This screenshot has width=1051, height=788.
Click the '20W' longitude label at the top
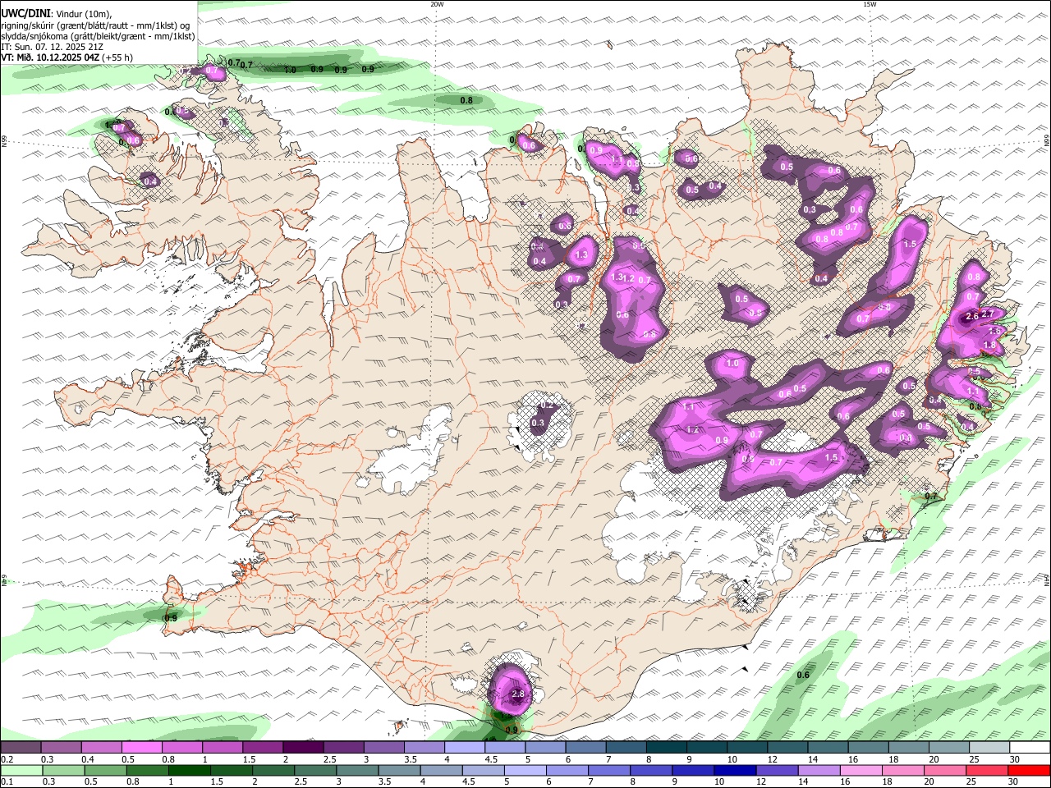[437, 4]
